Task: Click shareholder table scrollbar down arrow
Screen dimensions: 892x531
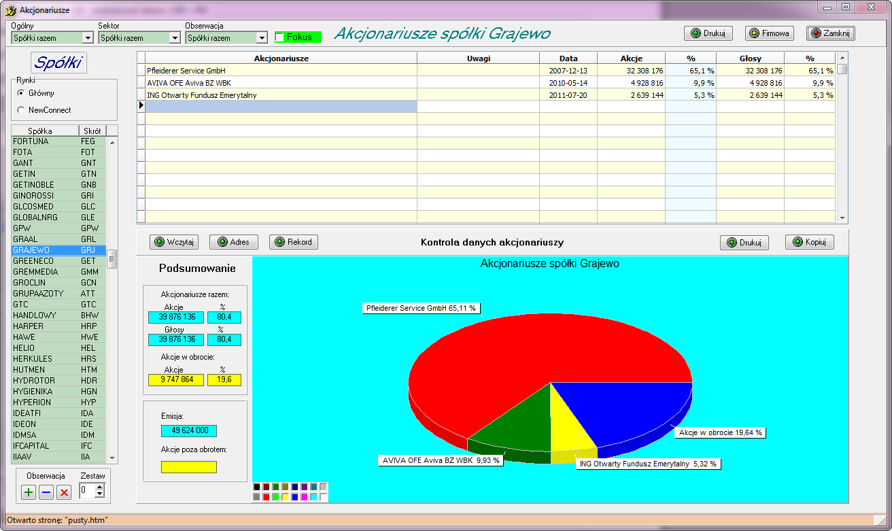Action: click(x=843, y=218)
